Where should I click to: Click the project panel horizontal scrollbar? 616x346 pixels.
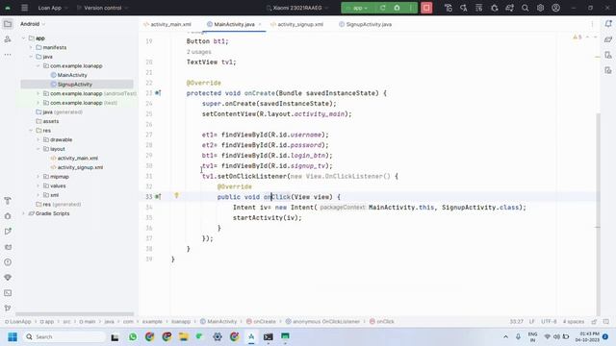point(75,314)
